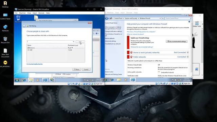217x122 pixels.
Task: Click How does a firewall help protect link
Action: (x=141, y=32)
